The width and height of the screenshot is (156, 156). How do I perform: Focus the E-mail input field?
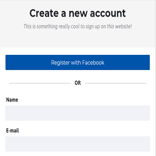78,144
